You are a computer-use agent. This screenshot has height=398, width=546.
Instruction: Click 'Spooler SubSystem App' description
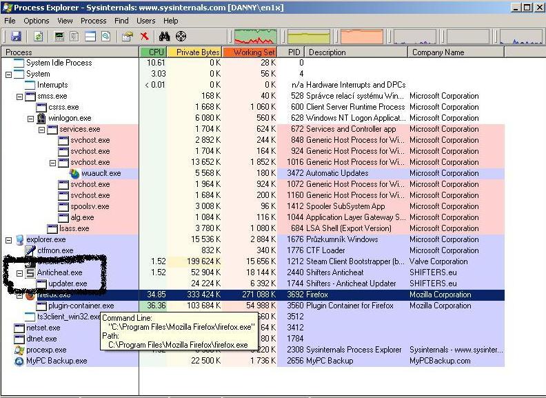tap(345, 206)
